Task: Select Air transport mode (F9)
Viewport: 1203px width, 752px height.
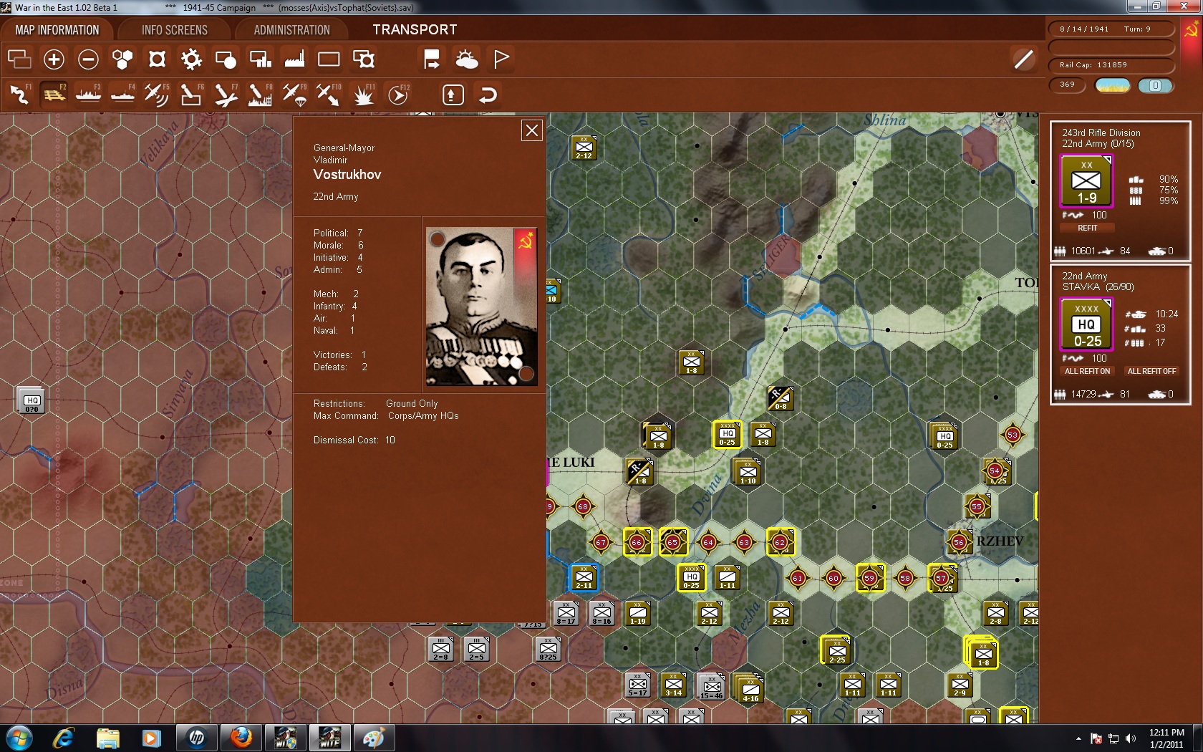Action: point(294,94)
